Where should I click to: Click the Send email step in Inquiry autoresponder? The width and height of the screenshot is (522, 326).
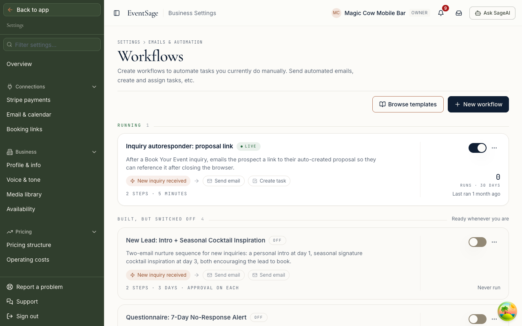point(224,181)
